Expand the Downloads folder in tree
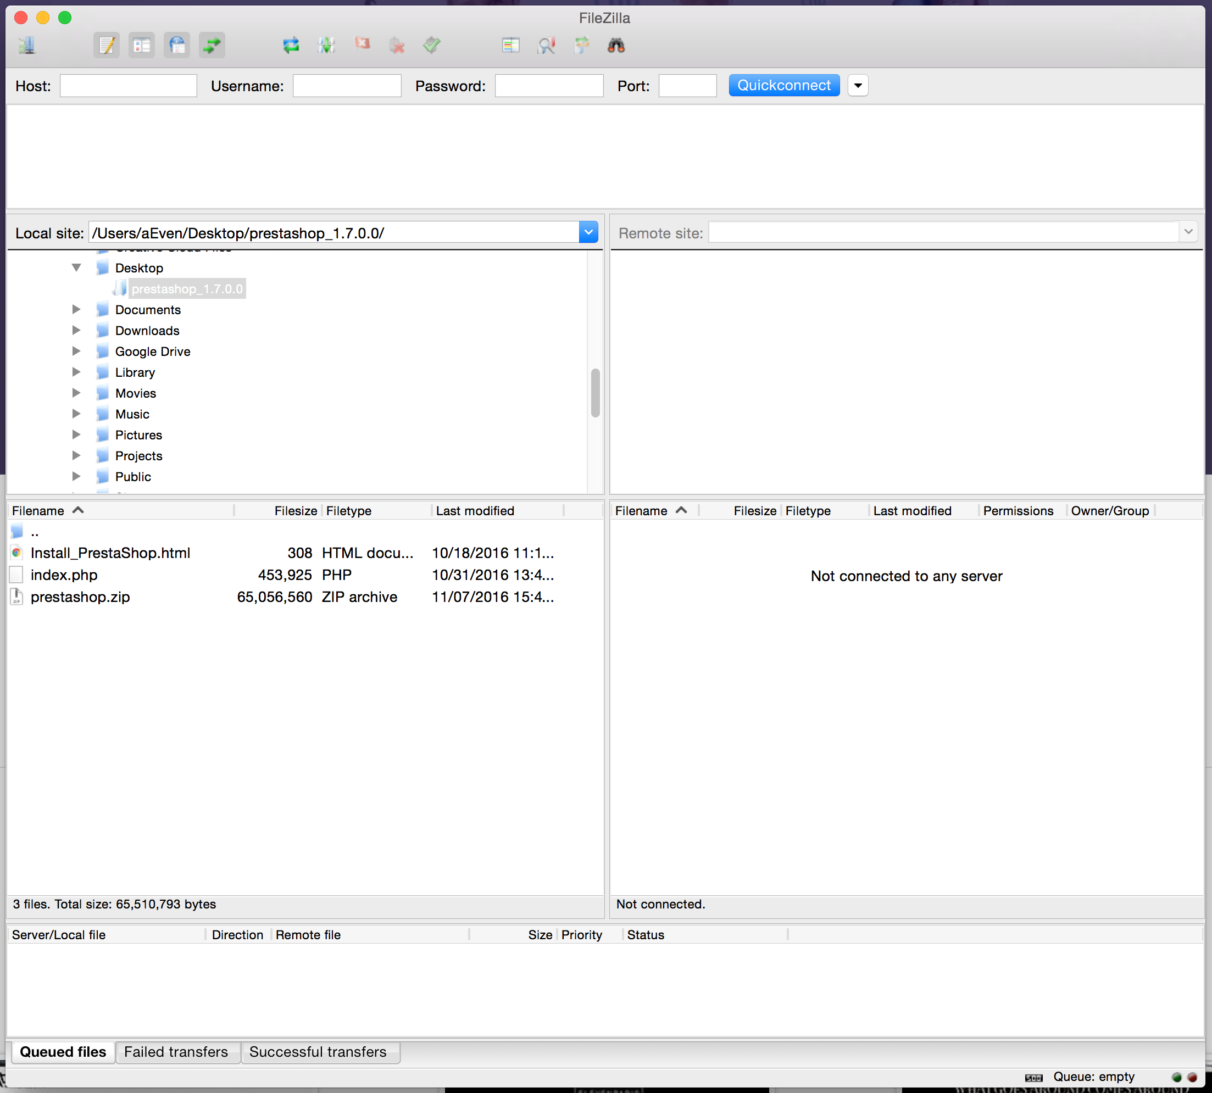 pyautogui.click(x=76, y=330)
